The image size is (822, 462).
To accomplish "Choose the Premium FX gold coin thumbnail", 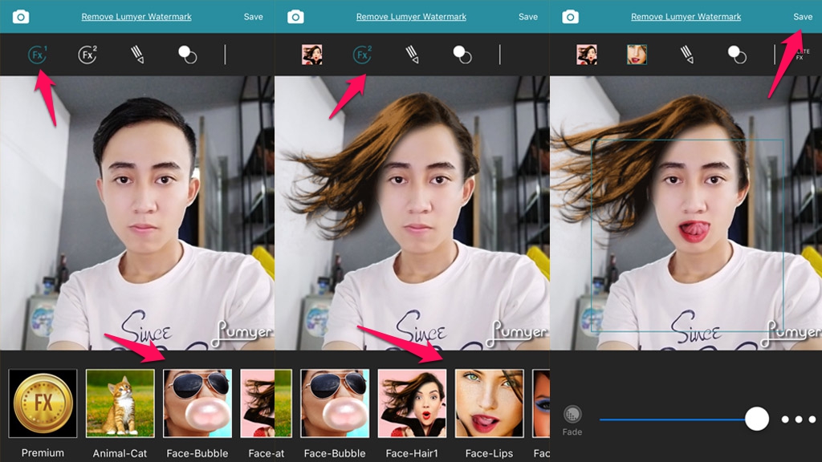I will click(x=43, y=403).
